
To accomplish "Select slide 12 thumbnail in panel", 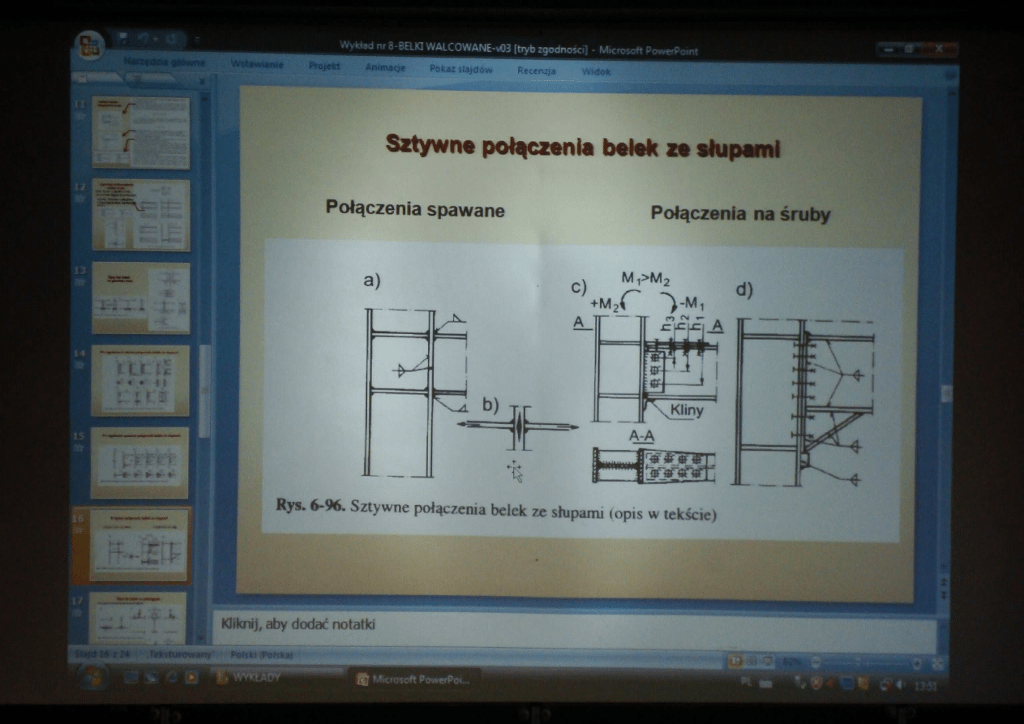I will pyautogui.click(x=139, y=216).
